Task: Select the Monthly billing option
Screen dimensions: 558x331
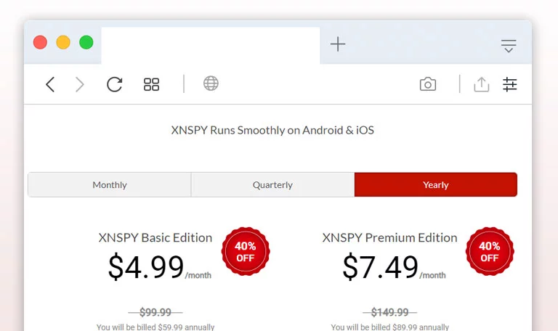Action: (110, 185)
